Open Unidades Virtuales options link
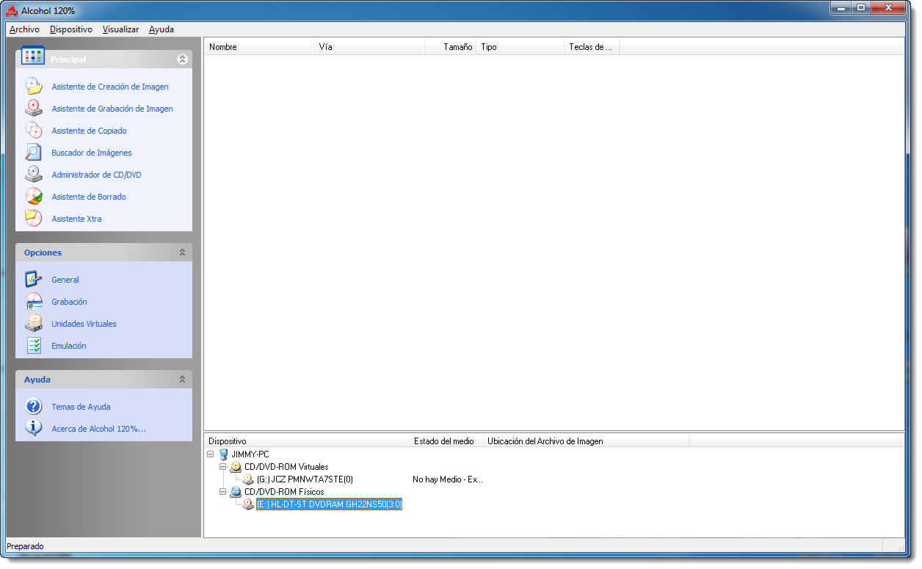This screenshot has height=569, width=922. pos(84,324)
